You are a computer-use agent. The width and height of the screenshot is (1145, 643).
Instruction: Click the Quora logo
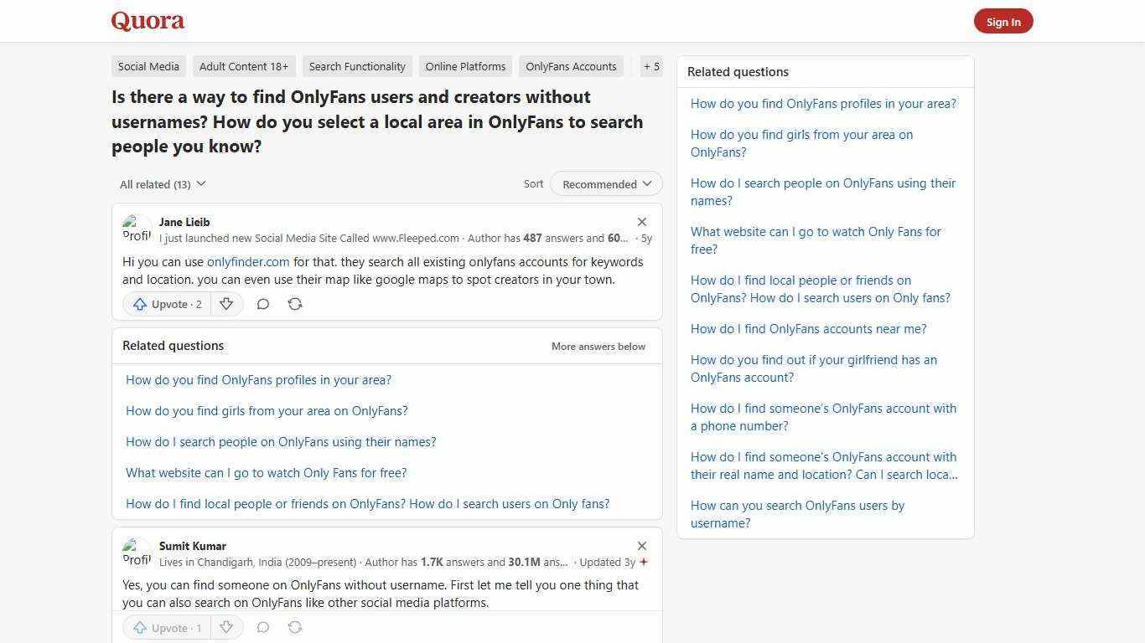pos(148,20)
